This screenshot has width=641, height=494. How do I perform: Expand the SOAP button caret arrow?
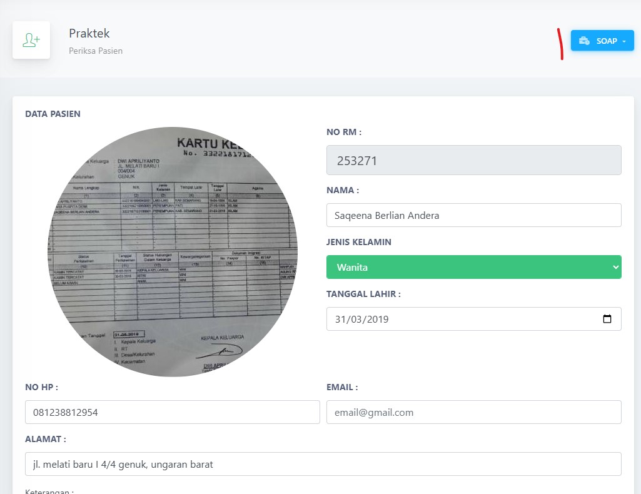tap(624, 41)
